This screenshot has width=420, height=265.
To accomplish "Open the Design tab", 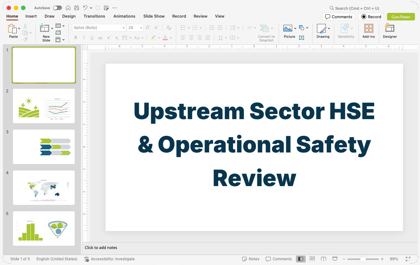I will (69, 16).
